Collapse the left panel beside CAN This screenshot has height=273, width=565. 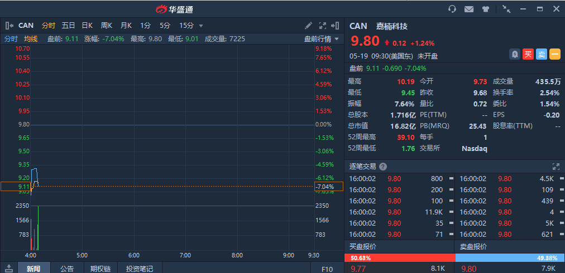tap(9, 26)
